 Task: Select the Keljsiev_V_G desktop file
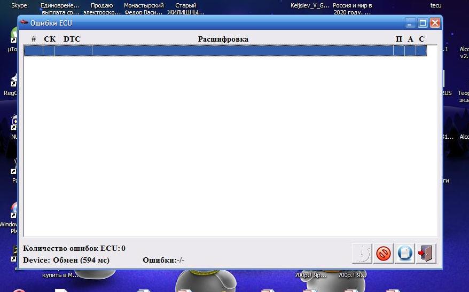pyautogui.click(x=310, y=6)
